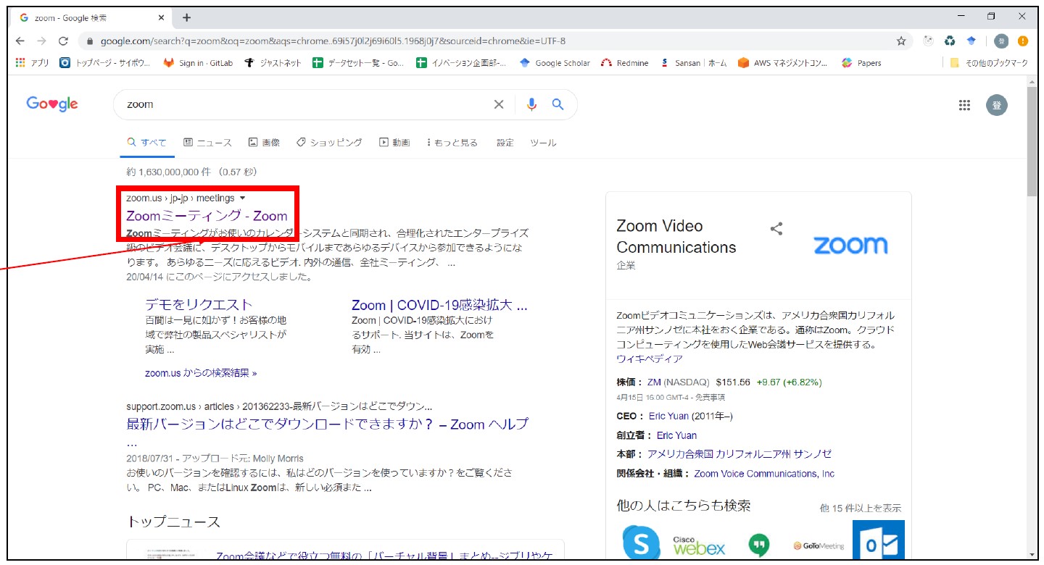Viewport: 1044px width, 565px height.
Task: Open Google account avatar on page
Action: tap(997, 105)
